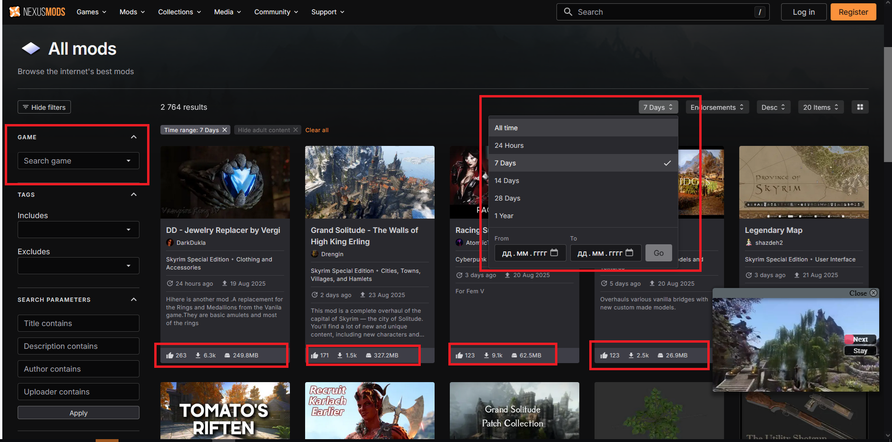The height and width of the screenshot is (442, 892).
Task: Open the From date calendar picker icon
Action: click(x=554, y=253)
